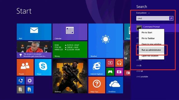Choose Pin to Start
The height and width of the screenshot is (100, 179).
[x=152, y=32]
